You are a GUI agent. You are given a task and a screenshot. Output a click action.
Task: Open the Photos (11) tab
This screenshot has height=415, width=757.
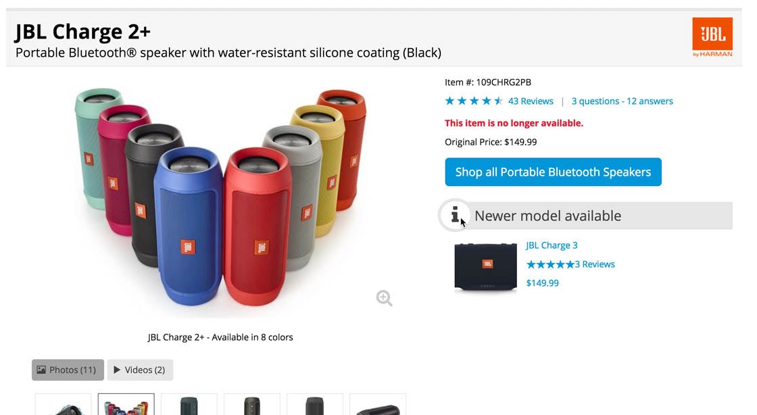[x=68, y=370]
